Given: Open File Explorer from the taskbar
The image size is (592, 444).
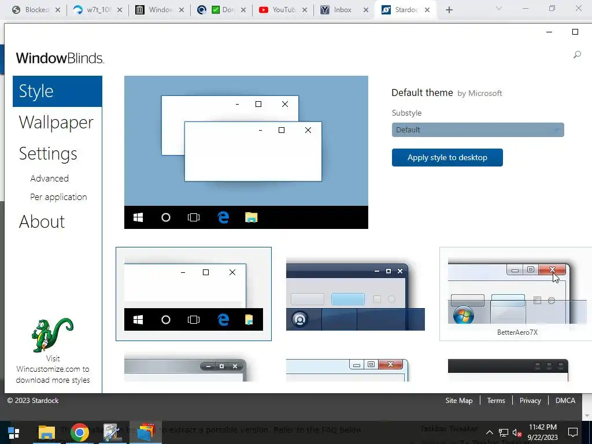Looking at the screenshot, I should 47,432.
